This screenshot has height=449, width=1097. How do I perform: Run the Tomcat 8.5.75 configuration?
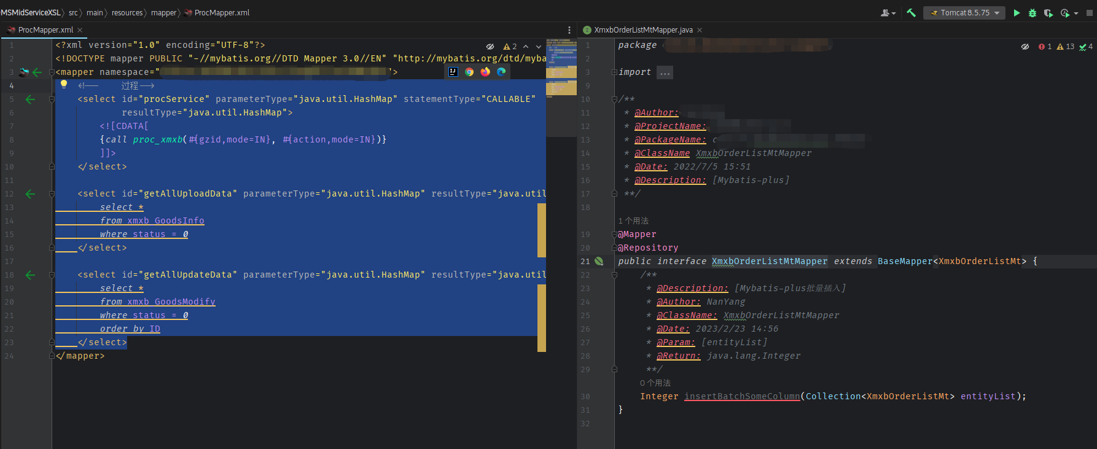pyautogui.click(x=1017, y=13)
